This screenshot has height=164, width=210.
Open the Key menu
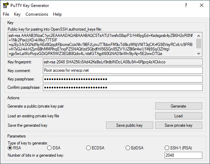(x=17, y=14)
